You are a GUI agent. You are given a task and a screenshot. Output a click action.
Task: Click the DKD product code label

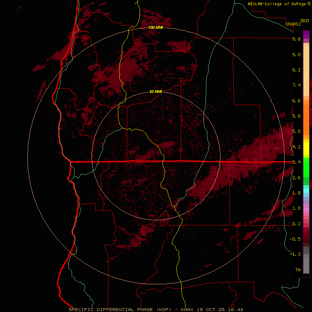click(305, 21)
